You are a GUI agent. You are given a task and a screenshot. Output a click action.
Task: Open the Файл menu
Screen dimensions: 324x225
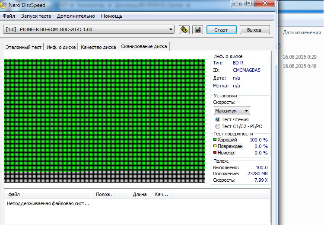pos(9,16)
